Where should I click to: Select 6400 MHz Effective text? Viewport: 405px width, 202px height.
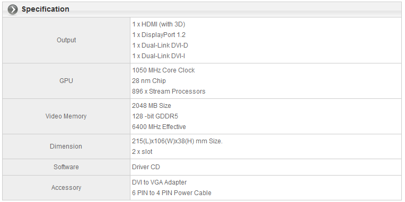tap(159, 127)
